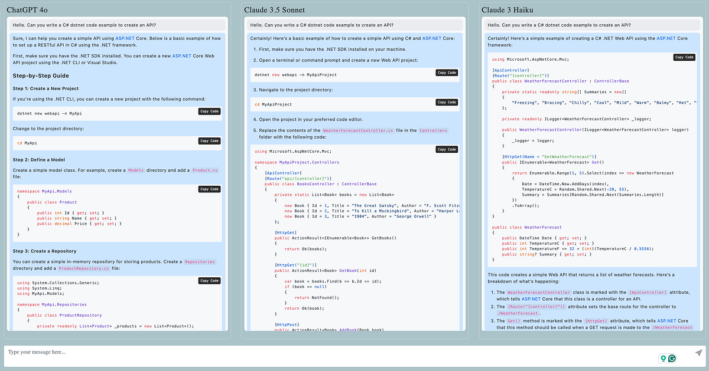Copy the BooksController code in Claude 3.5 Sonnet
The image size is (709, 371).
(x=447, y=149)
